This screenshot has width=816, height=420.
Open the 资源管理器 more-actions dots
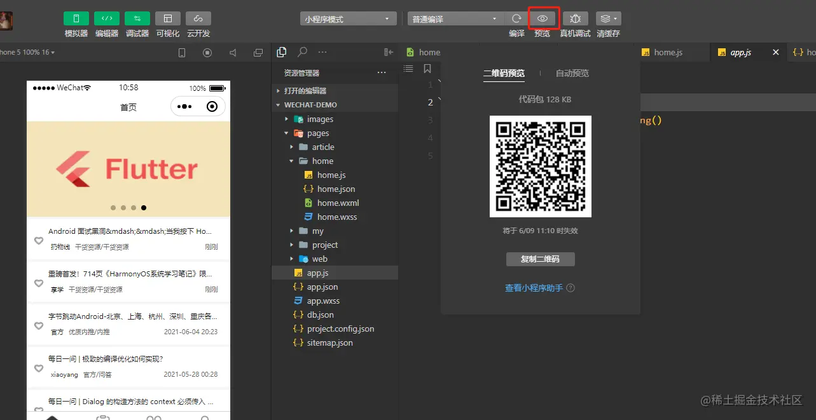coord(382,73)
